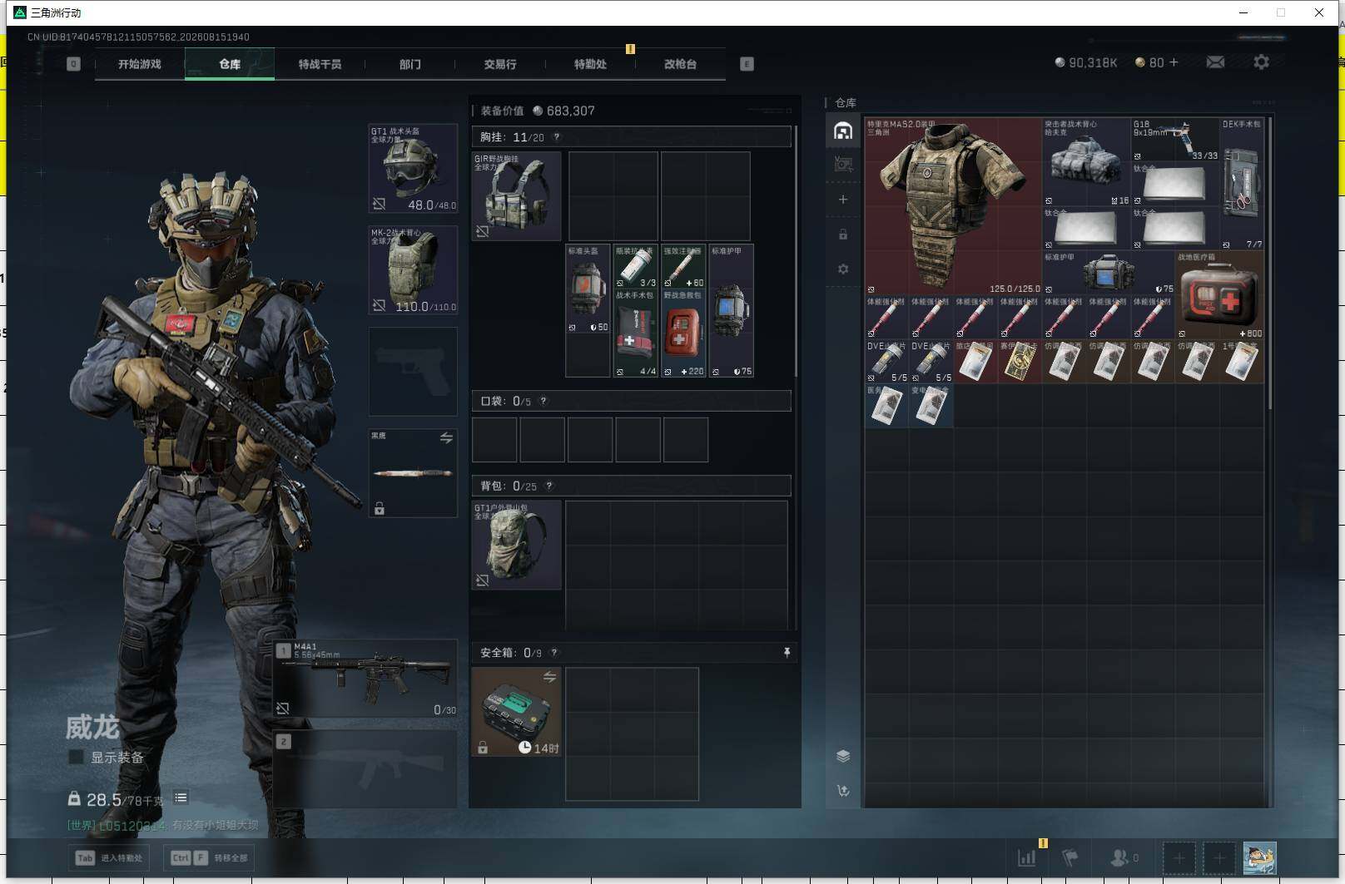This screenshot has height=884, width=1345.
Task: Click the E key next-tab icon
Action: click(x=747, y=64)
